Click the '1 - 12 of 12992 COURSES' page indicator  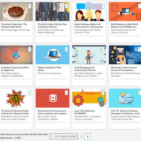coord(64,136)
